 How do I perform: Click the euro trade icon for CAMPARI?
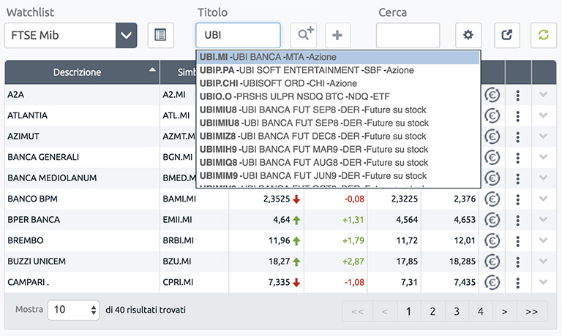[492, 283]
